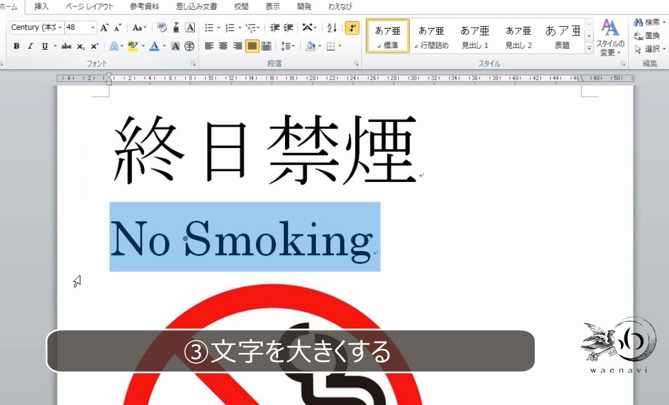Expand underline style dropdown arrow

click(x=55, y=46)
